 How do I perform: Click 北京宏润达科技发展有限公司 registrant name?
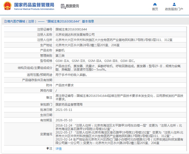pyautogui.click(x=75, y=35)
